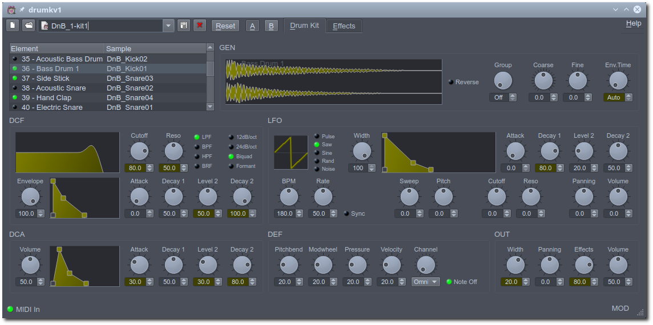Screen dimensions: 653x325
Task: Toggle the Reverse sample option
Action: click(463, 82)
